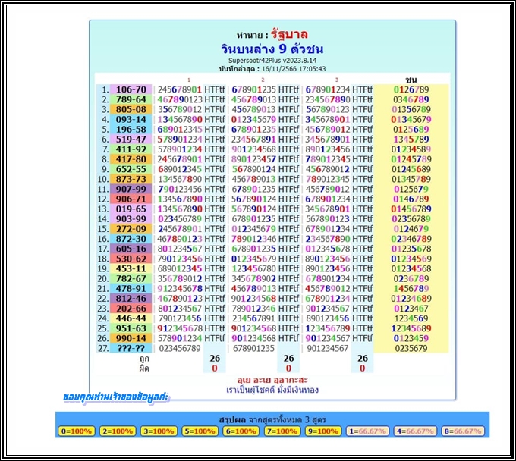Select result cell 019-65

point(131,209)
